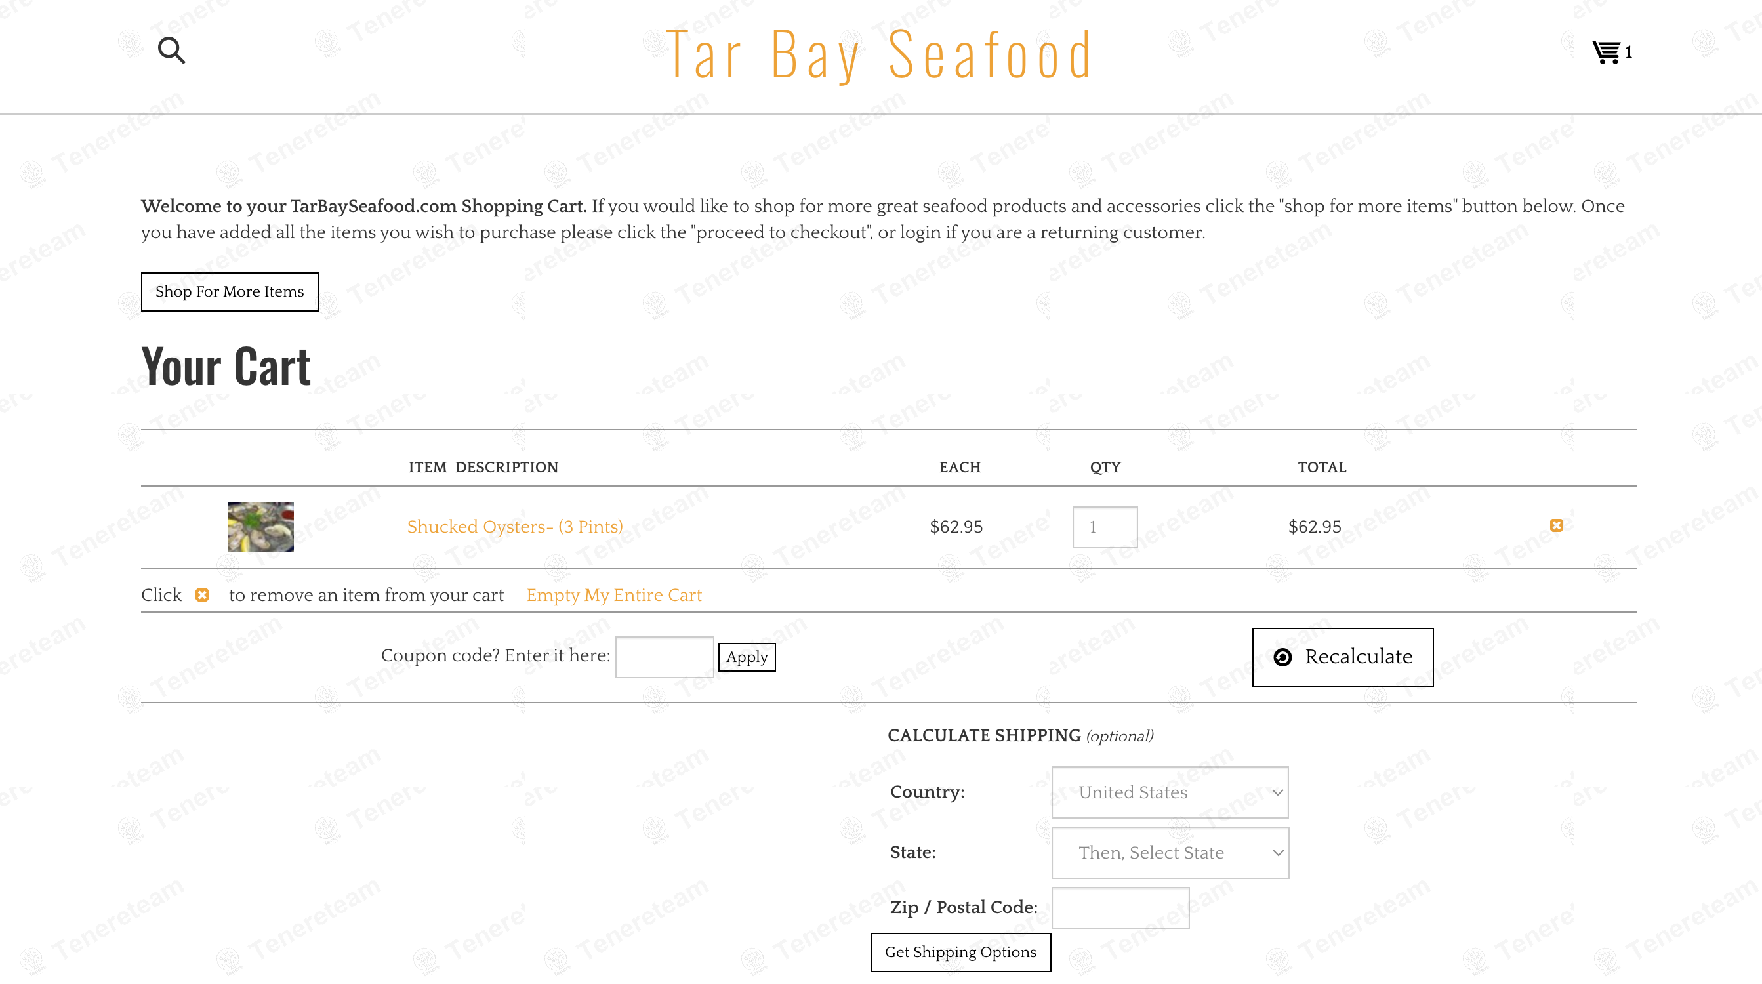This screenshot has height=984, width=1762.
Task: Click the Apply coupon button
Action: click(x=747, y=657)
